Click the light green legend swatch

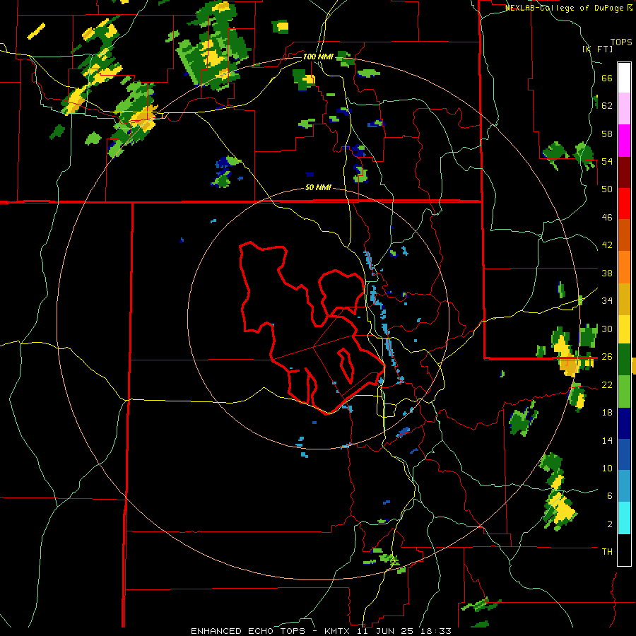pos(624,391)
